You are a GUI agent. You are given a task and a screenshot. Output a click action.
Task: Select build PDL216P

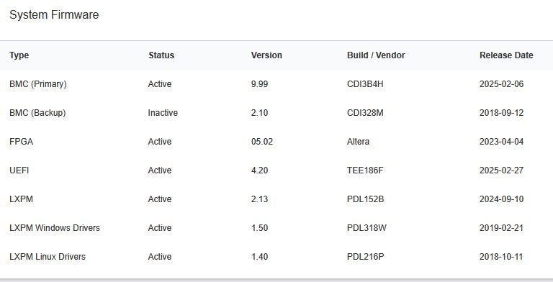[365, 257]
